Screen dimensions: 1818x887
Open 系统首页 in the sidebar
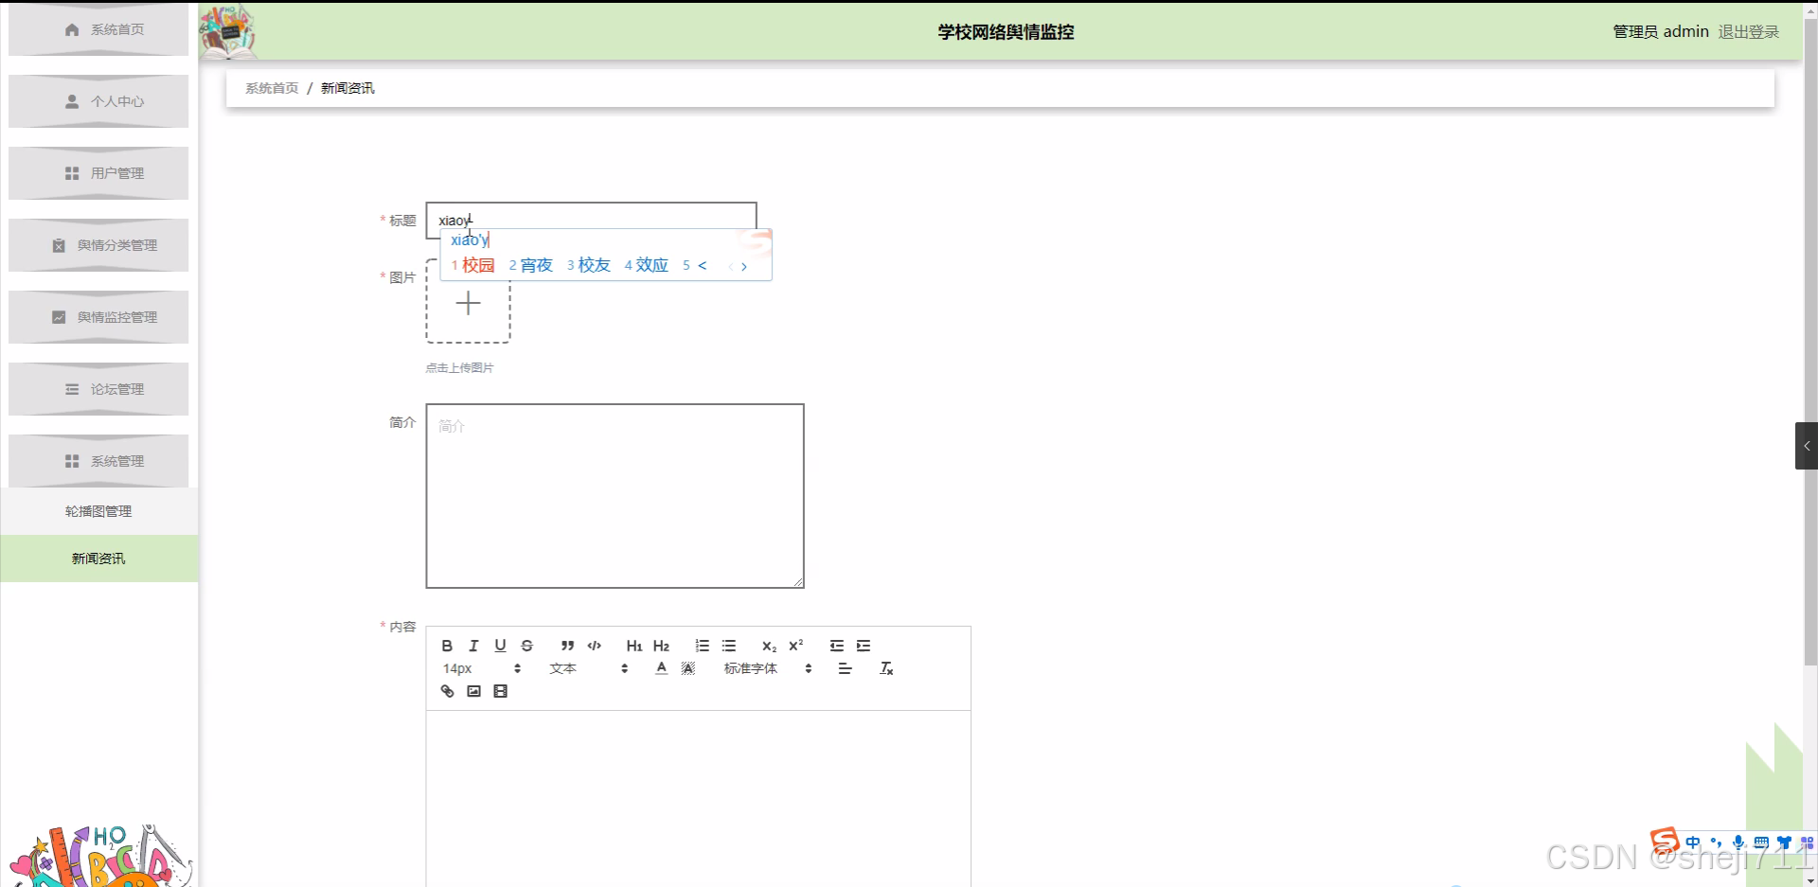98,29
